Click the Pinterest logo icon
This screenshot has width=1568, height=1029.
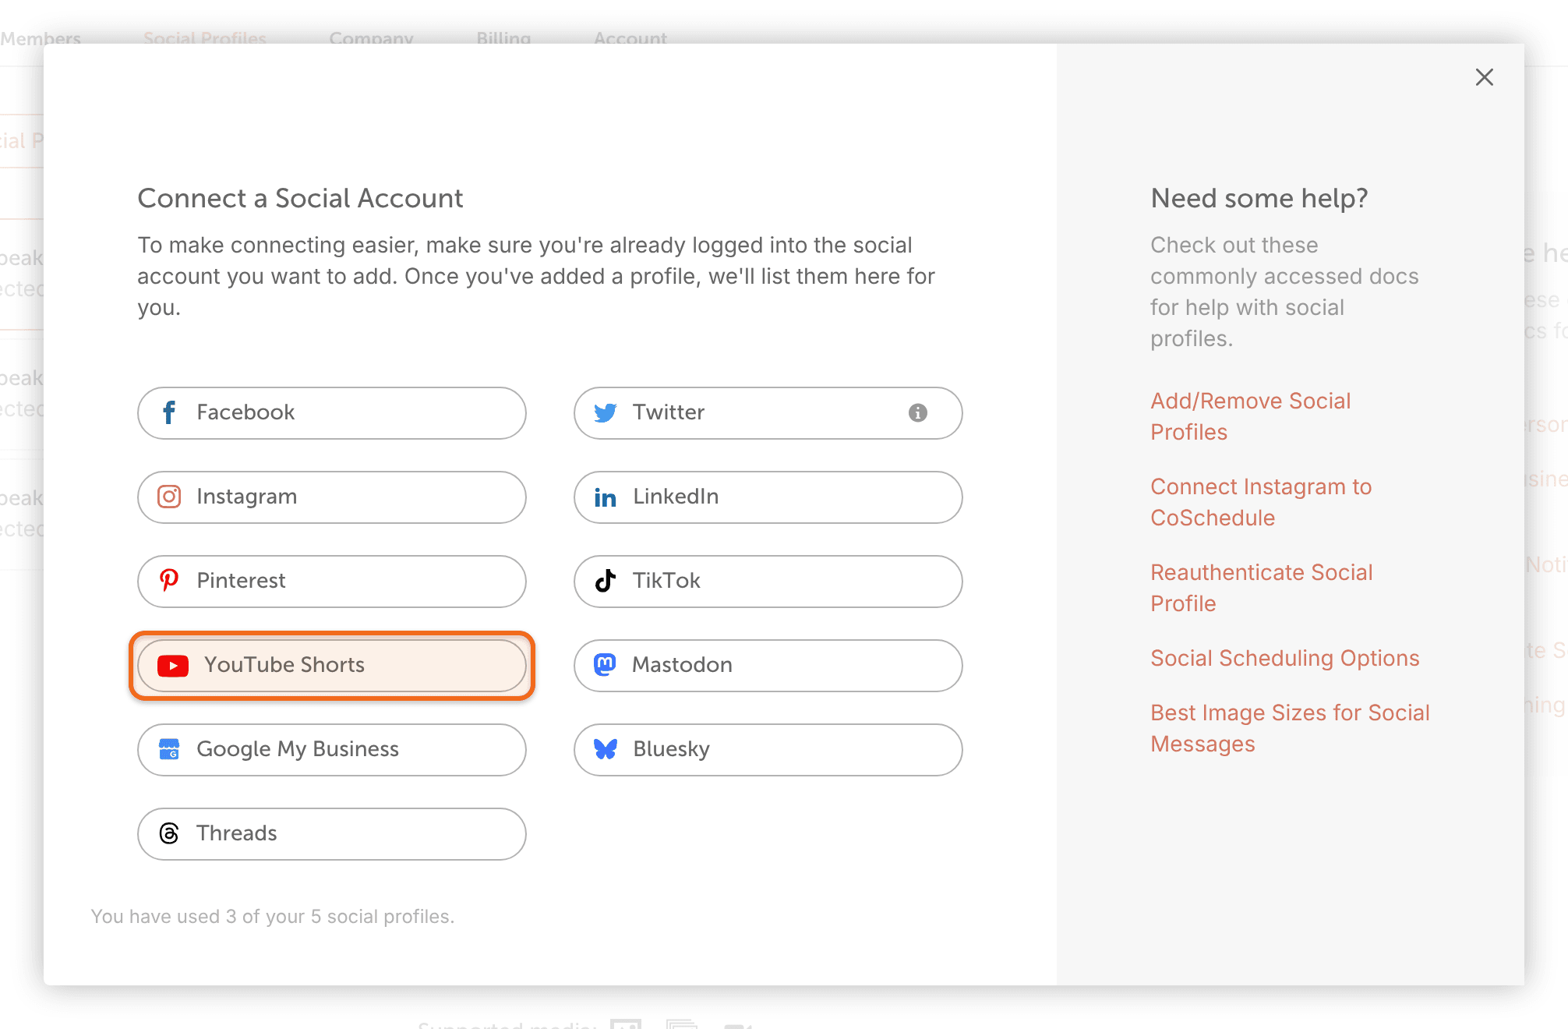169,581
